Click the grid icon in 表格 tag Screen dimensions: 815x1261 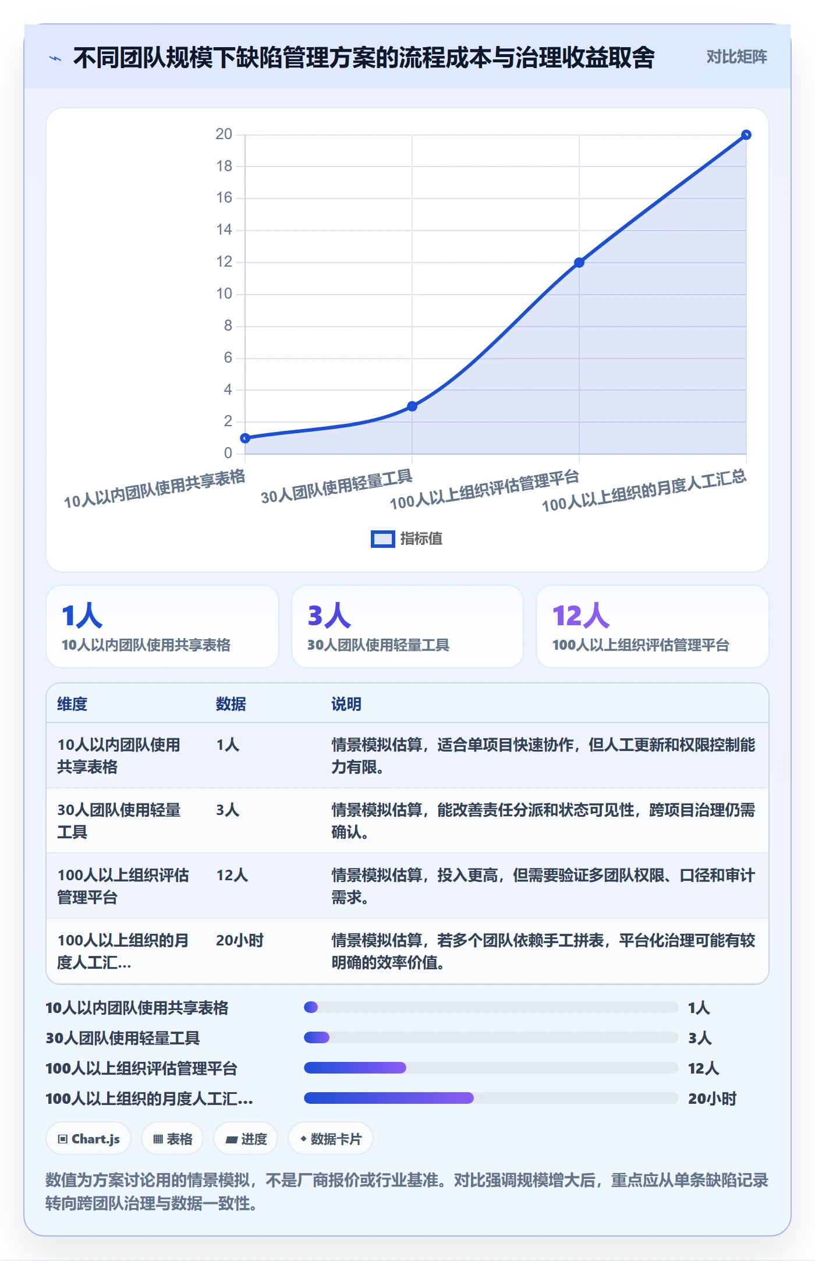click(x=158, y=1139)
